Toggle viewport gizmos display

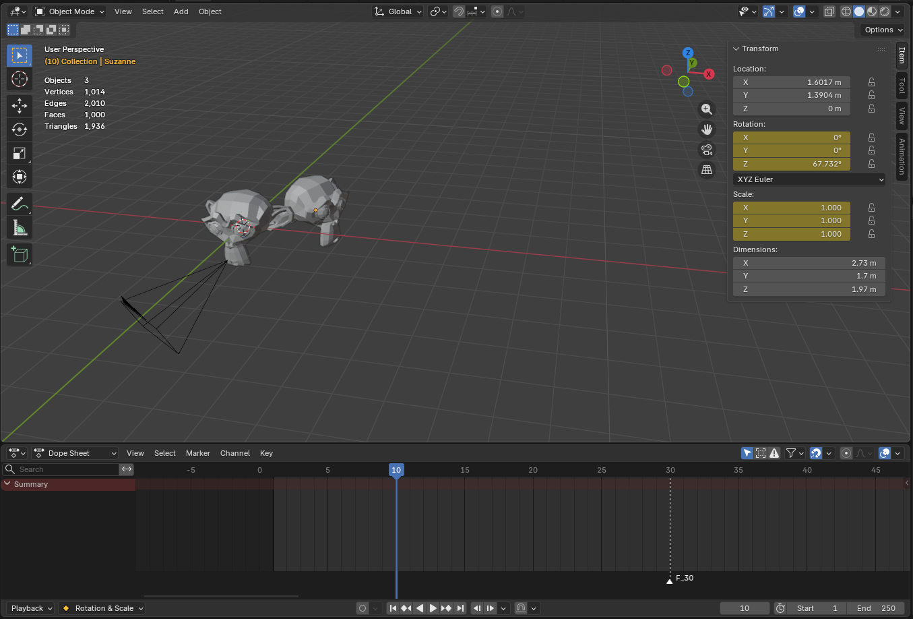(x=769, y=11)
